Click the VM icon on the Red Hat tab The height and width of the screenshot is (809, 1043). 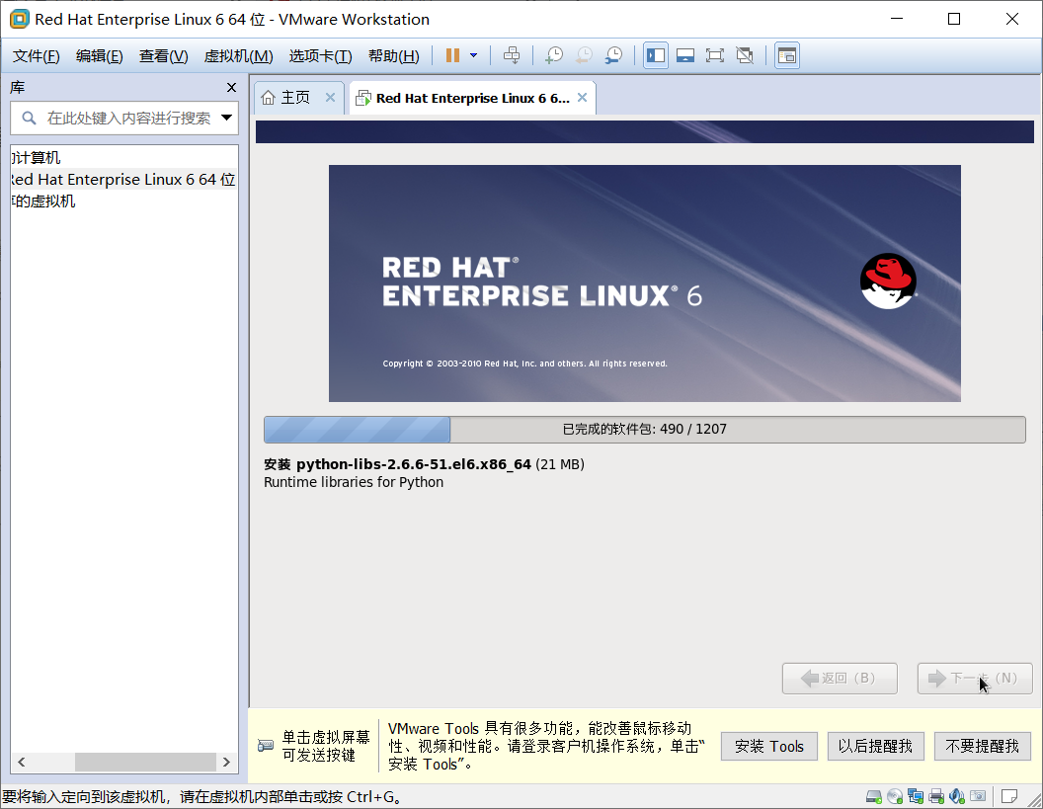[363, 98]
